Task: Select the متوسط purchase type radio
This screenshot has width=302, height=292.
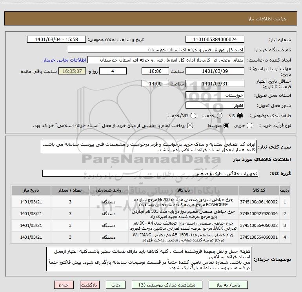Action: (226, 125)
